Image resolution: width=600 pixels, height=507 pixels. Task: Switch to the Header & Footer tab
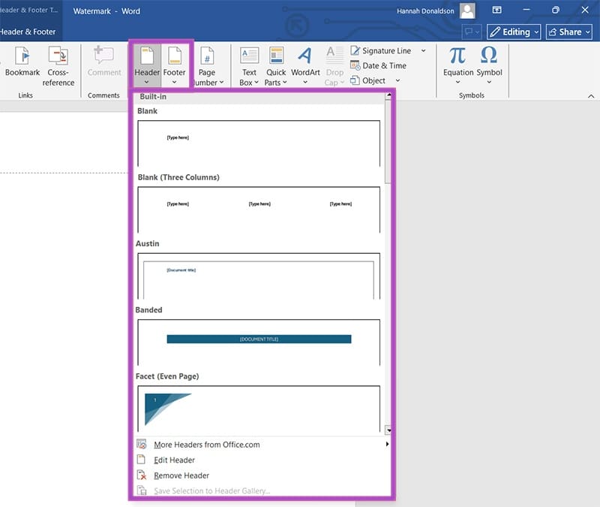[x=28, y=32]
